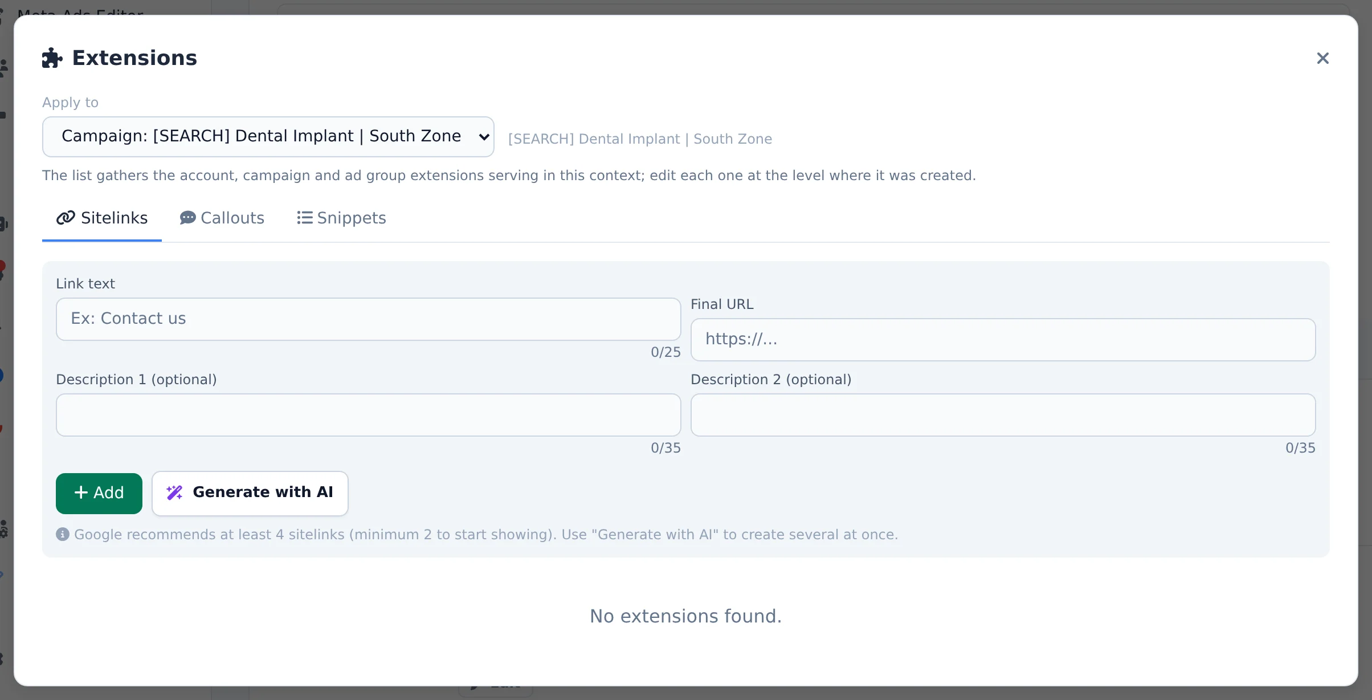Click the 'Apply to' label
The height and width of the screenshot is (700, 1372).
point(70,103)
